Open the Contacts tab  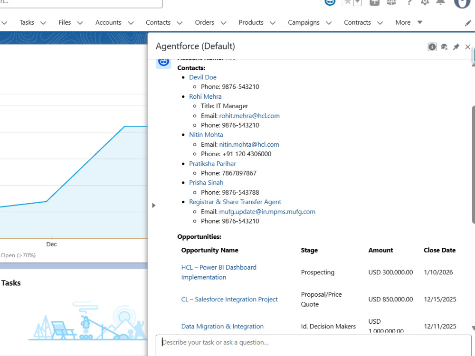pyautogui.click(x=158, y=22)
